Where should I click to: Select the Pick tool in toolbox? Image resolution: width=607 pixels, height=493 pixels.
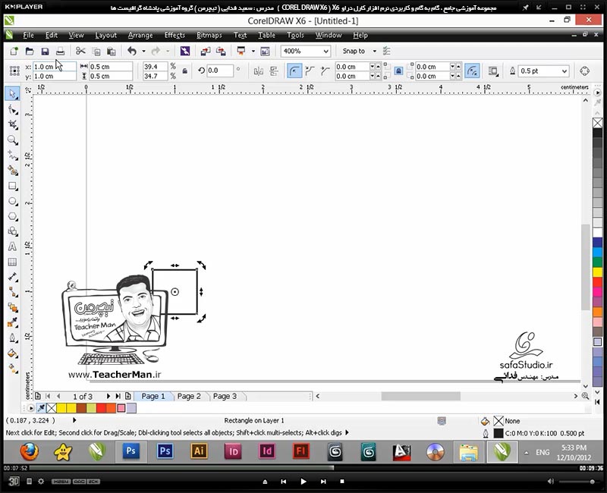tap(12, 94)
